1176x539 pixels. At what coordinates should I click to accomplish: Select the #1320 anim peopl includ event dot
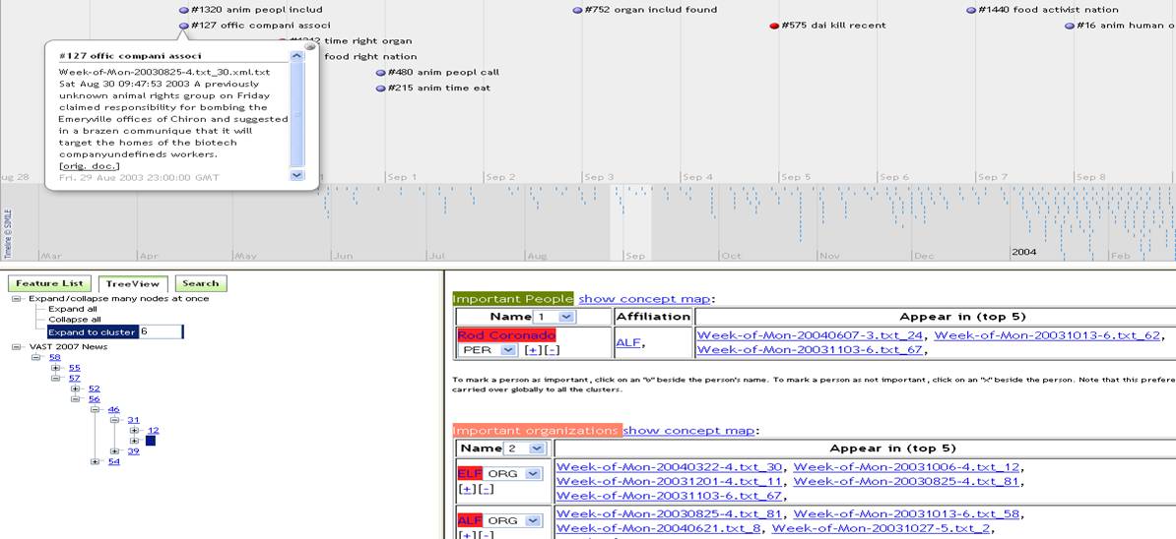tap(183, 10)
